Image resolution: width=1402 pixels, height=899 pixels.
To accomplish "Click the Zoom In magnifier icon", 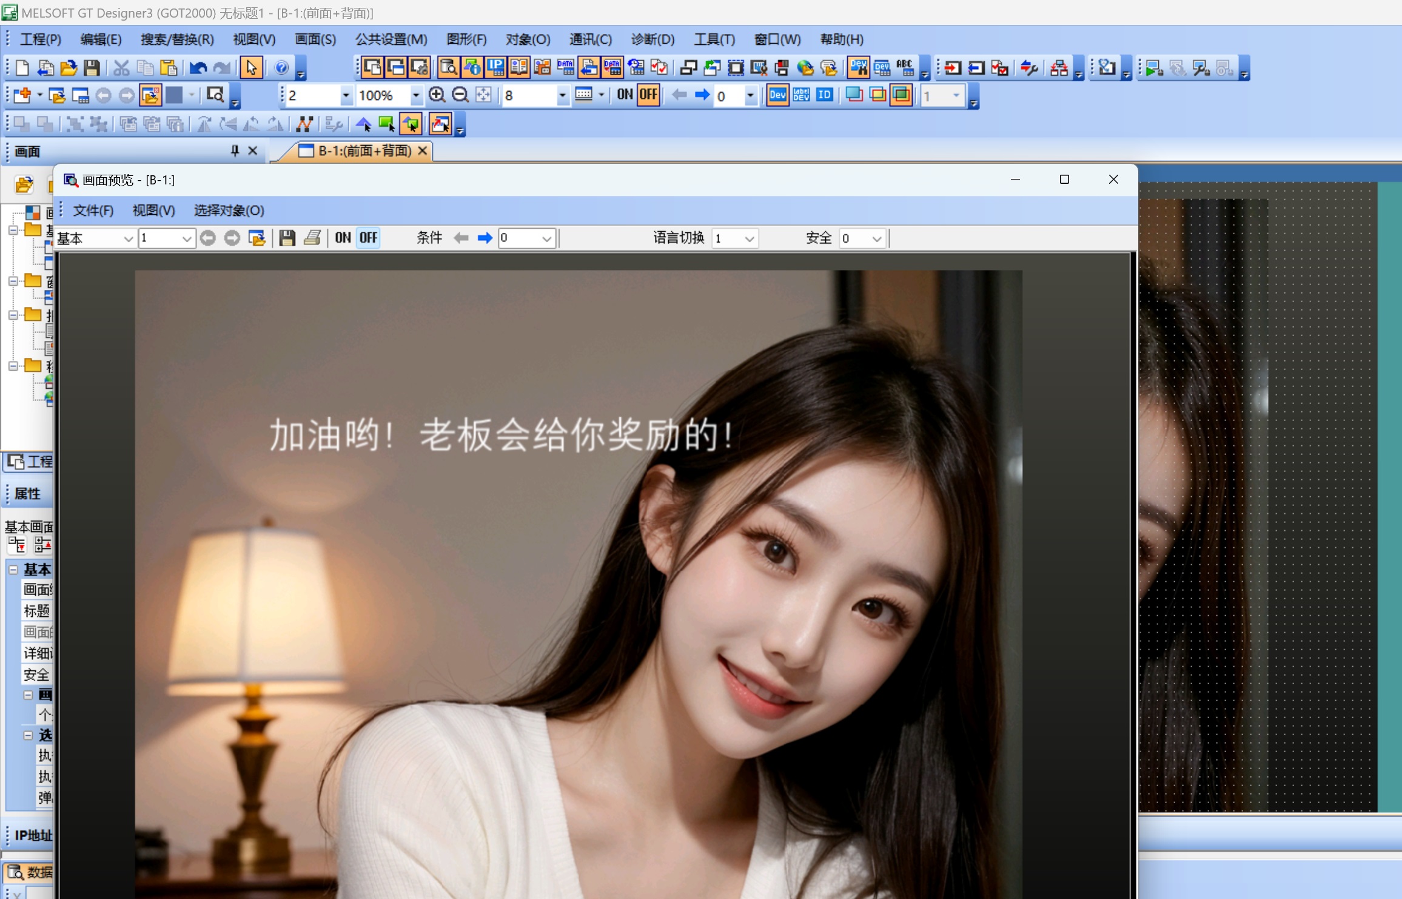I will click(437, 95).
